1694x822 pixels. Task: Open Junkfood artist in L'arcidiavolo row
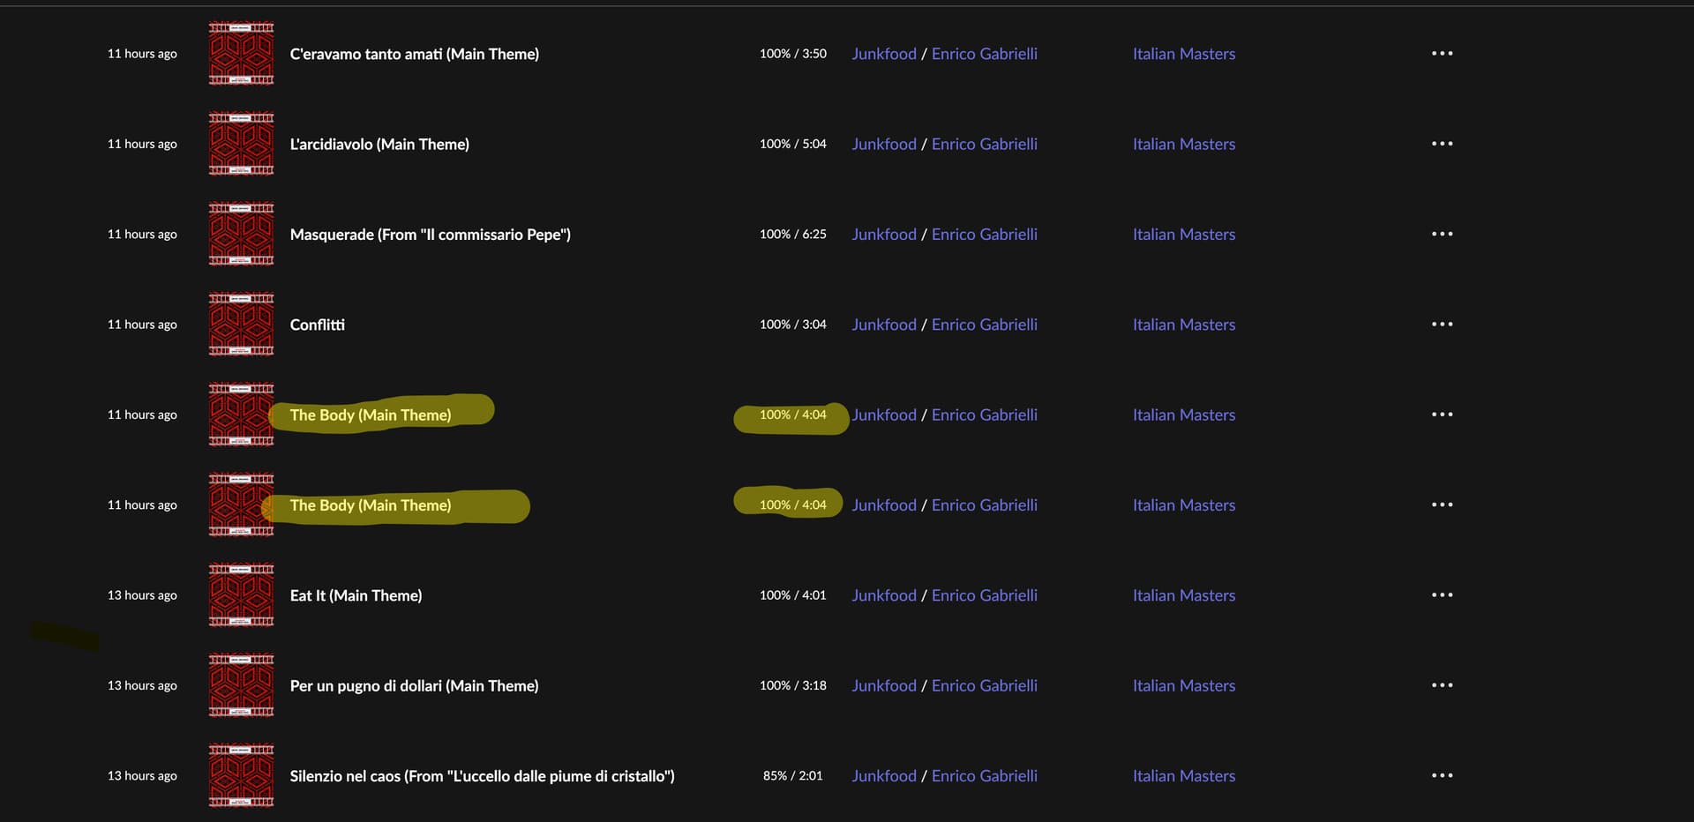point(884,144)
